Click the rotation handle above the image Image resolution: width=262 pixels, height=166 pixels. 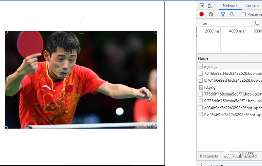click(x=81, y=18)
